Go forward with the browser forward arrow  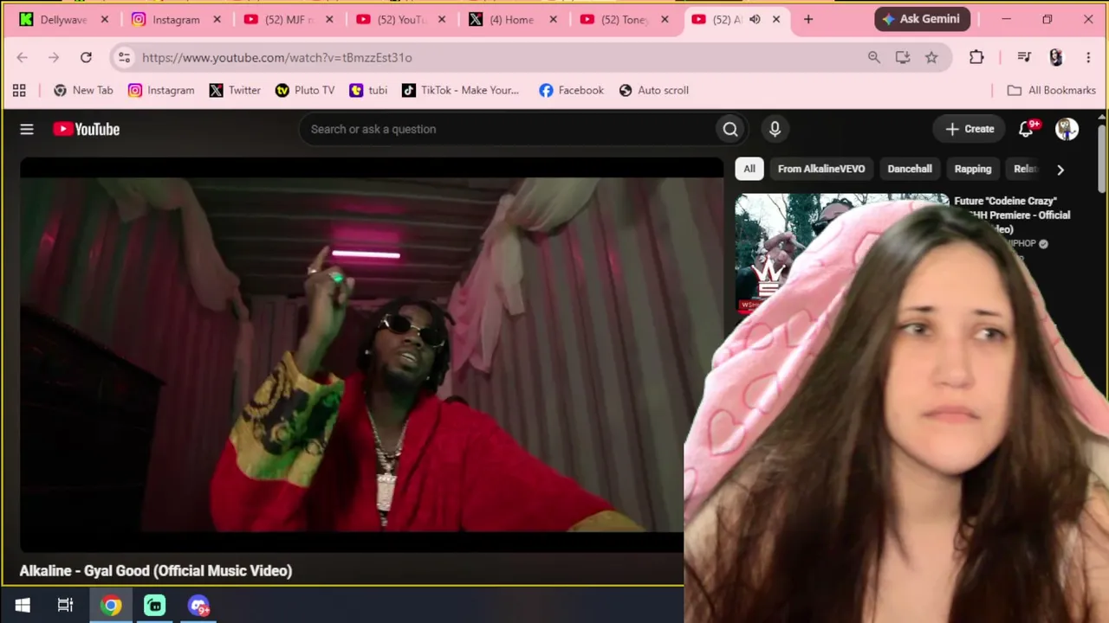[54, 57]
